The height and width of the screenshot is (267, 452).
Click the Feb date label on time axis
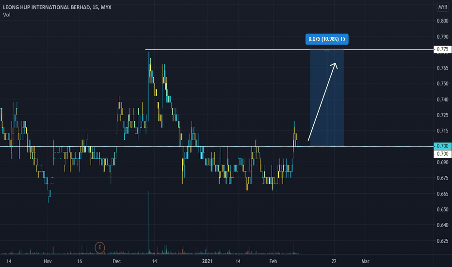click(x=273, y=261)
